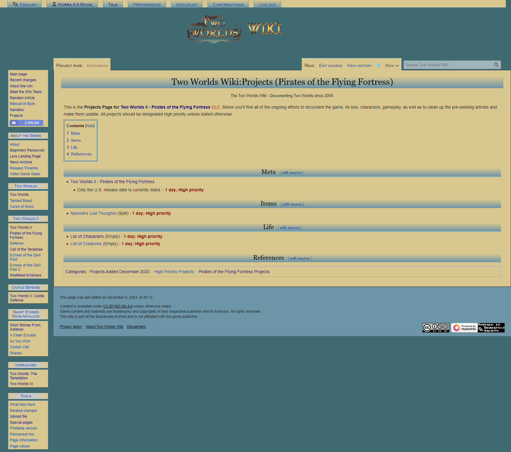This screenshot has height=452, width=511.
Task: Open the Contributions tab
Action: (x=228, y=5)
